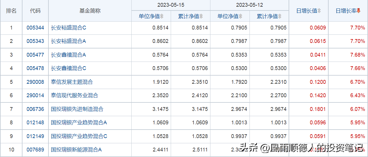Select 累计净值 cell 2.3510
The height and width of the screenshot is (157, 368).
point(200,82)
